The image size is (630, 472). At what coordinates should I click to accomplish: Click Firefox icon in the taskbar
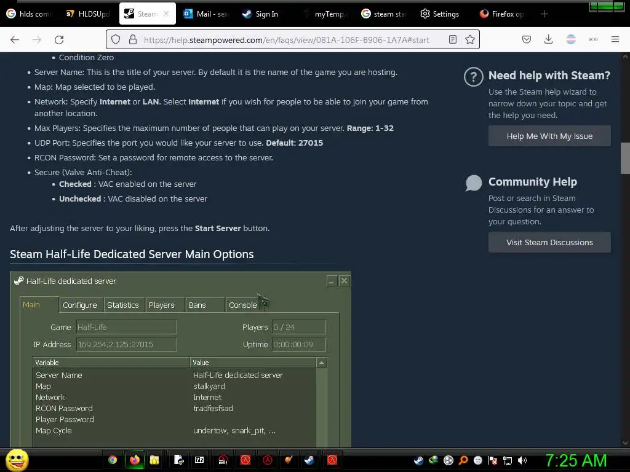(x=135, y=460)
